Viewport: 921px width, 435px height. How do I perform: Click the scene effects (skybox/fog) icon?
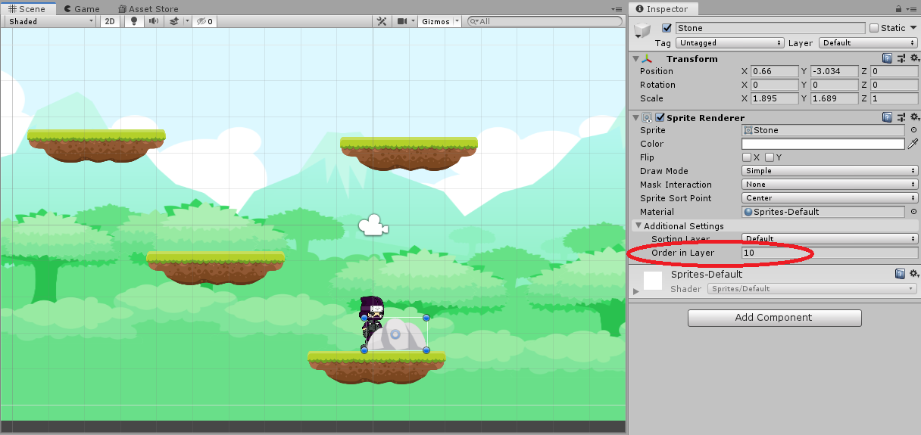coord(173,21)
